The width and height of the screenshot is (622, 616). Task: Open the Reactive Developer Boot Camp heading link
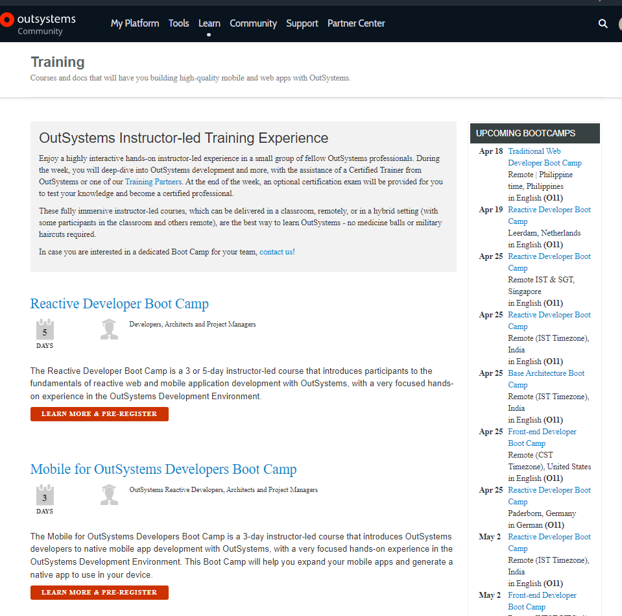tap(119, 304)
